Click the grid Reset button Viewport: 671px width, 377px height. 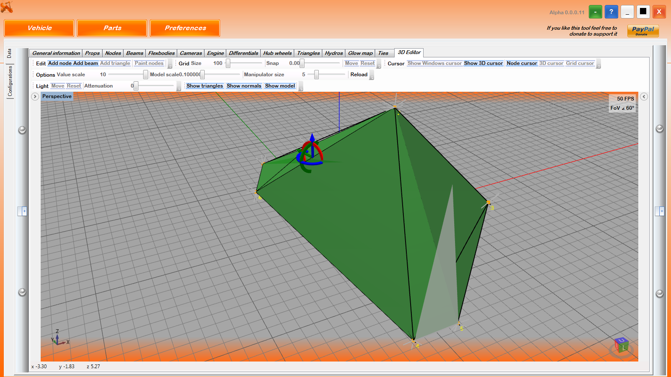pos(368,63)
